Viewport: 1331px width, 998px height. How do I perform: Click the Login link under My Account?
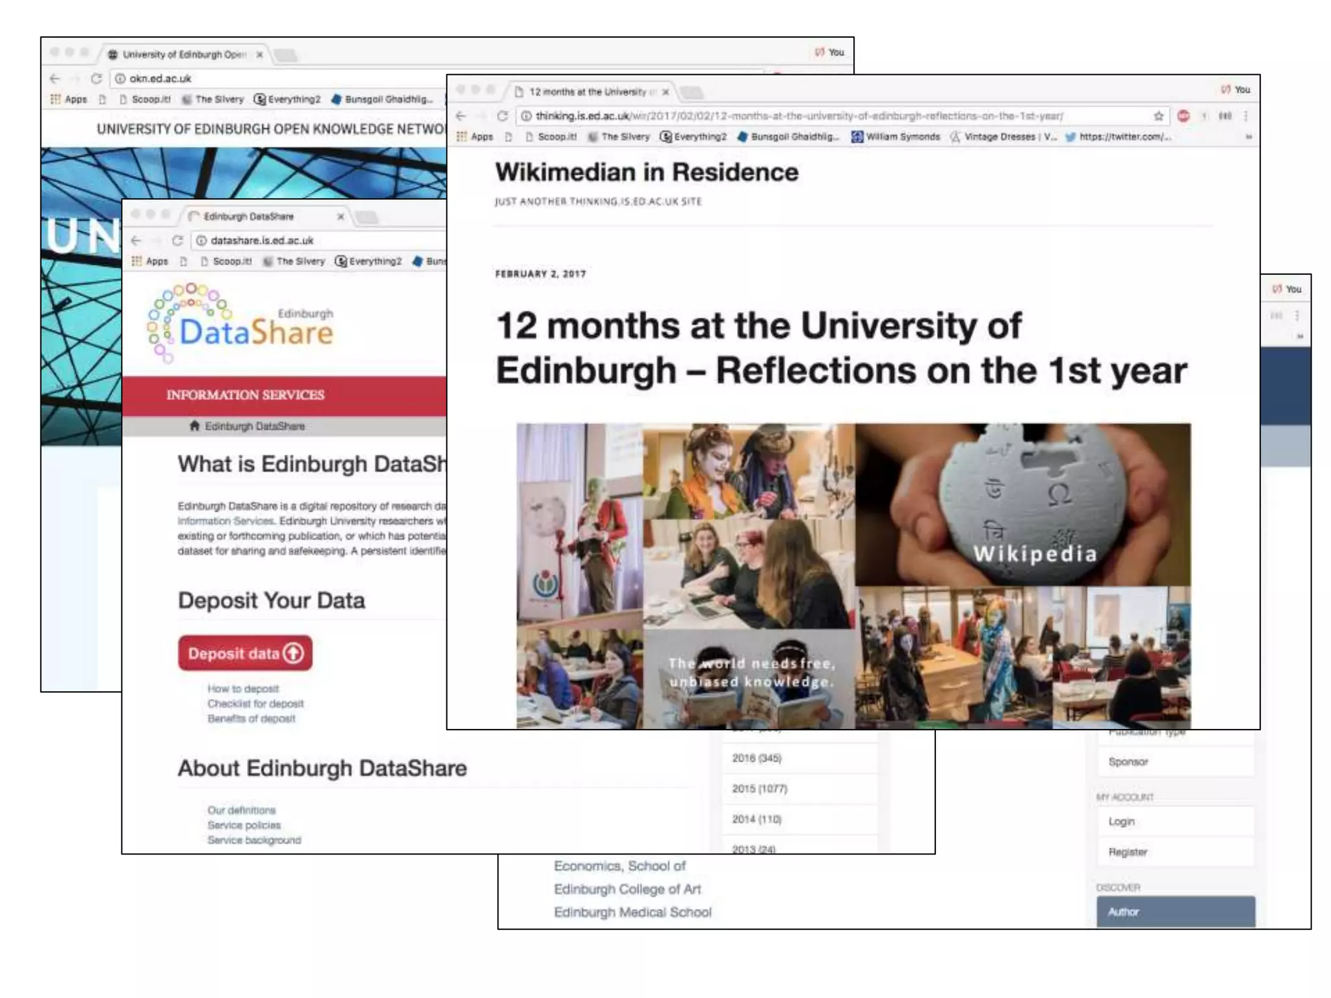tap(1121, 821)
